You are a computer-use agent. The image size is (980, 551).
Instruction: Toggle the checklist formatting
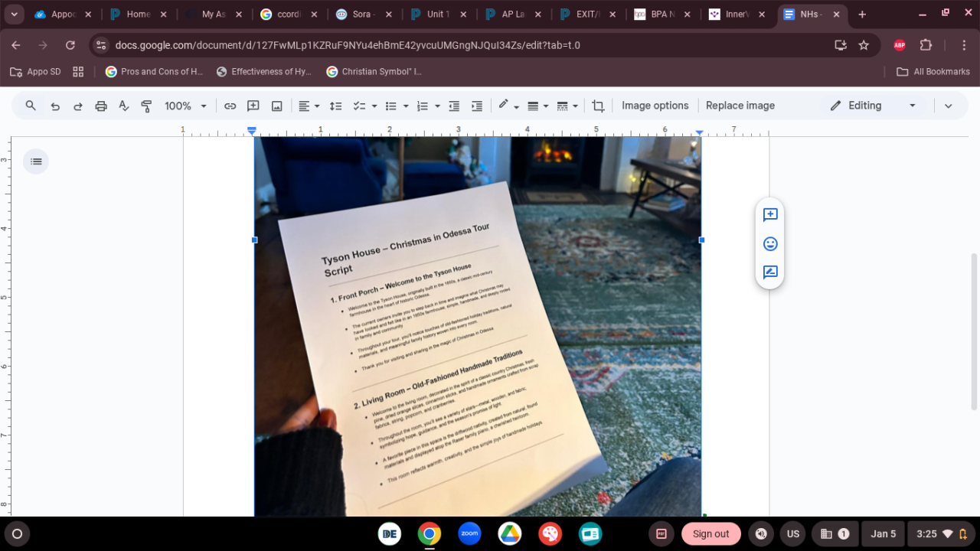359,106
